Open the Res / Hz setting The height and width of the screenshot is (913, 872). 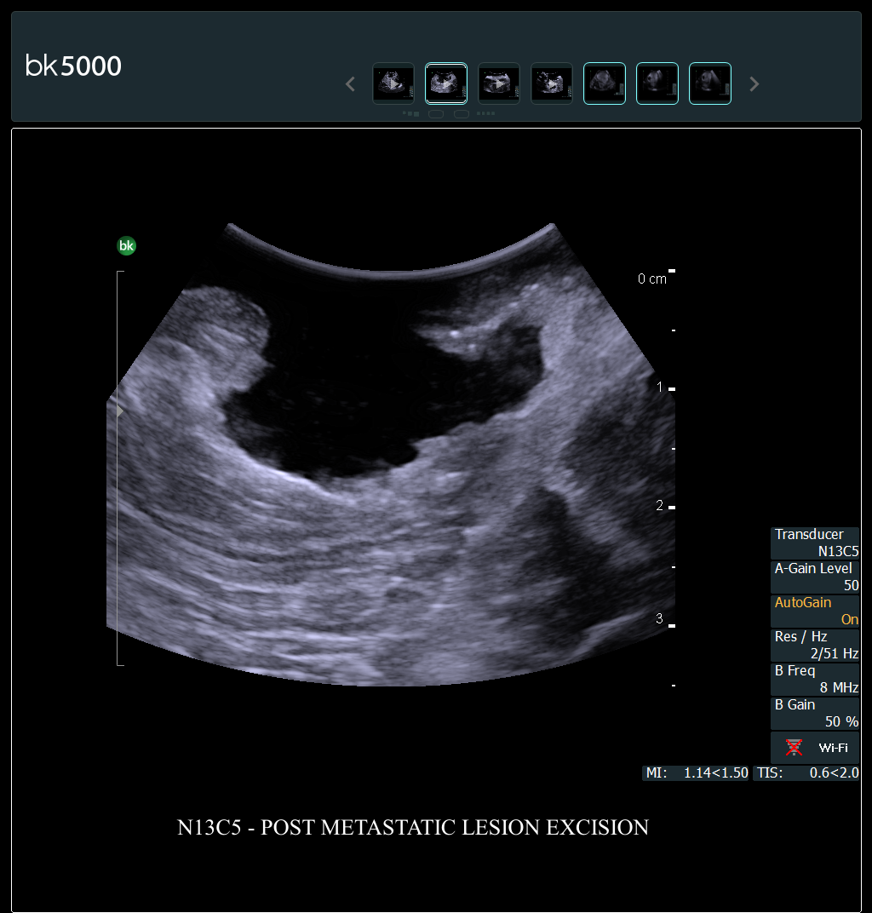[x=815, y=645]
